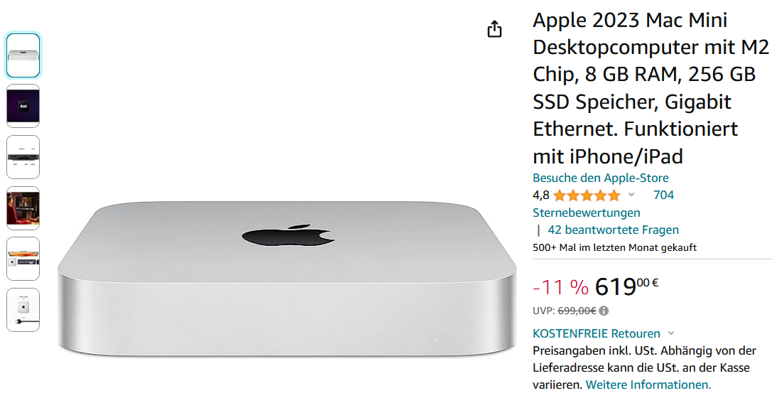Click the share icon above product image

(494, 29)
